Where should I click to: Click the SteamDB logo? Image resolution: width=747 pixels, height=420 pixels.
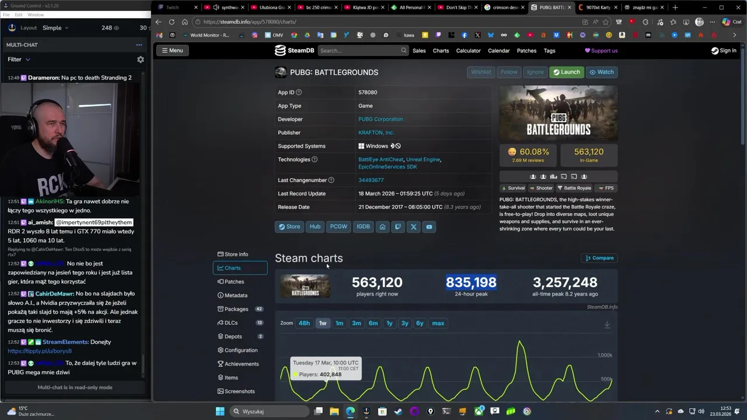tap(295, 50)
